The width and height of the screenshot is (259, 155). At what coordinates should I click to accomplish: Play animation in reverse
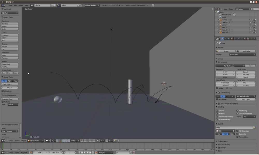click(x=85, y=153)
